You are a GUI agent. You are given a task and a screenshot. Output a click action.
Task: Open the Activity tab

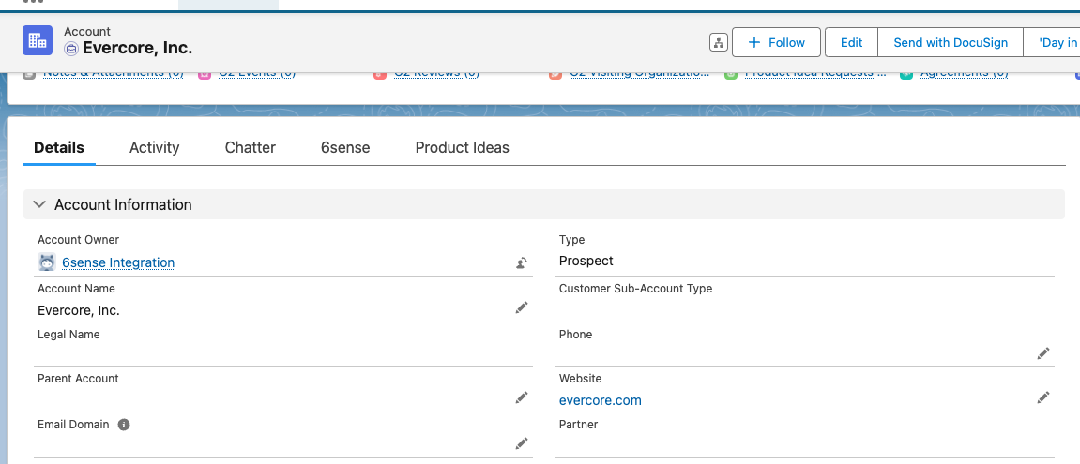click(x=154, y=147)
